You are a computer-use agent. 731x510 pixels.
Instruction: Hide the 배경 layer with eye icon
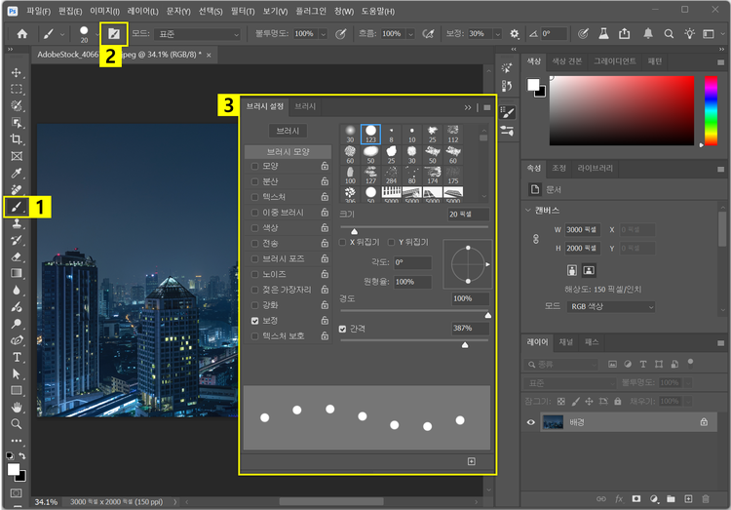pos(532,422)
